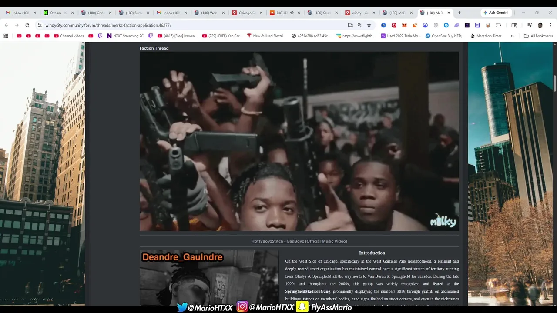Open the apps grid in bookmarks bar
The width and height of the screenshot is (557, 313).
click(6, 36)
